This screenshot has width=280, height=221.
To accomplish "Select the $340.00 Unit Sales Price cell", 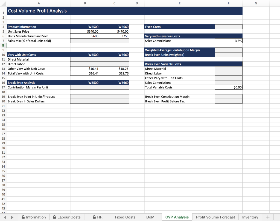I will pyautogui.click(x=85, y=31).
